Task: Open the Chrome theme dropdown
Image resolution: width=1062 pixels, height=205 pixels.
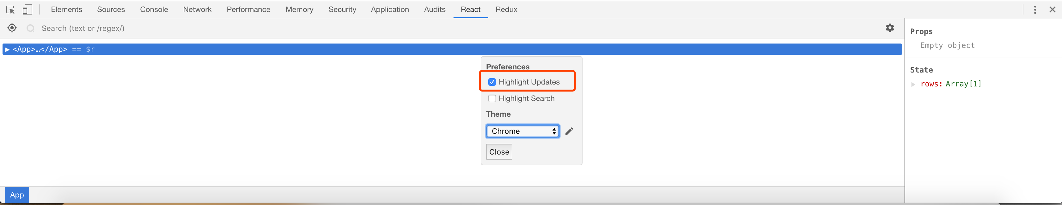Action: (522, 131)
